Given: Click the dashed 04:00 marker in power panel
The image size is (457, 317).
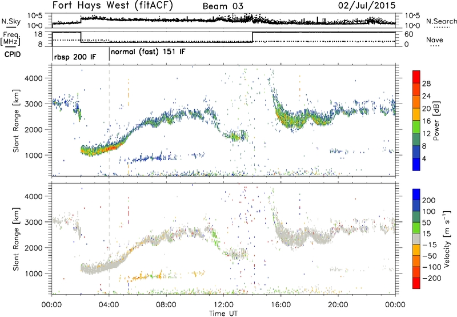Looking at the screenshot, I should tap(109, 121).
